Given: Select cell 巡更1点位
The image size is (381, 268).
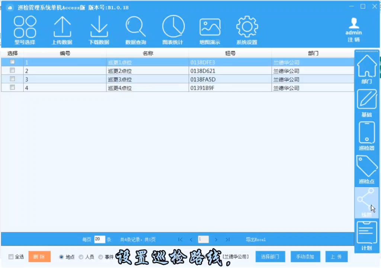Looking at the screenshot, I should [147, 62].
